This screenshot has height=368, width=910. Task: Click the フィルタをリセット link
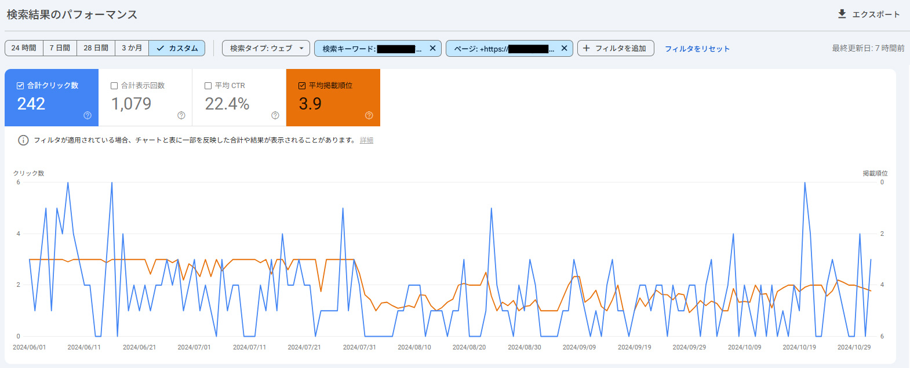[x=697, y=49]
